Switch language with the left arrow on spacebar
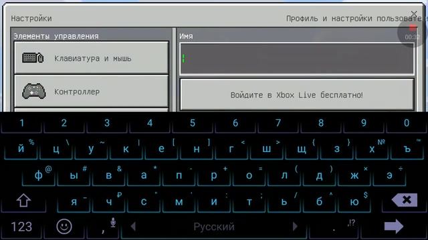 [x=133, y=227]
